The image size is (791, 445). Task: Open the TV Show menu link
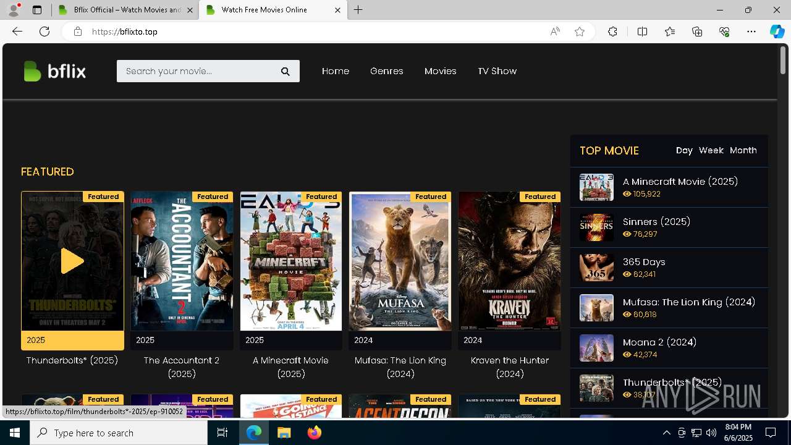click(497, 71)
